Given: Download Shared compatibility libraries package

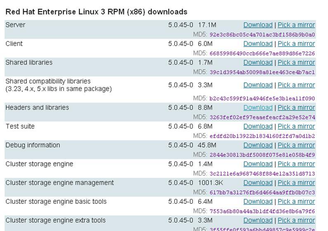Looking at the screenshot, I should 258,85.
